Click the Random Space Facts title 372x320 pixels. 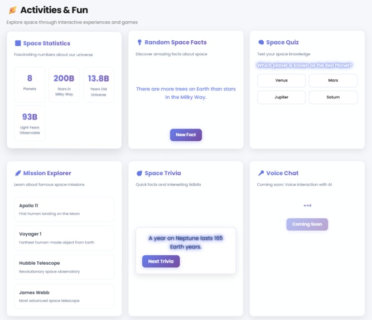point(176,42)
